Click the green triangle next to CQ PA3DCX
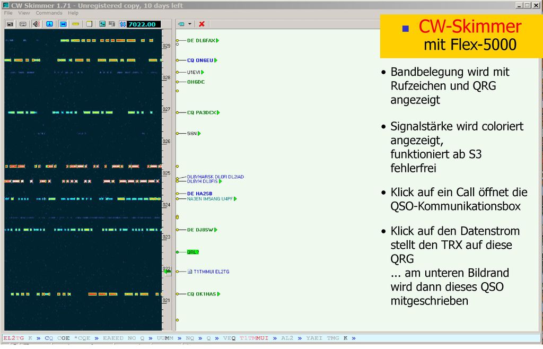Viewport: 543px width, 349px height. pos(218,112)
